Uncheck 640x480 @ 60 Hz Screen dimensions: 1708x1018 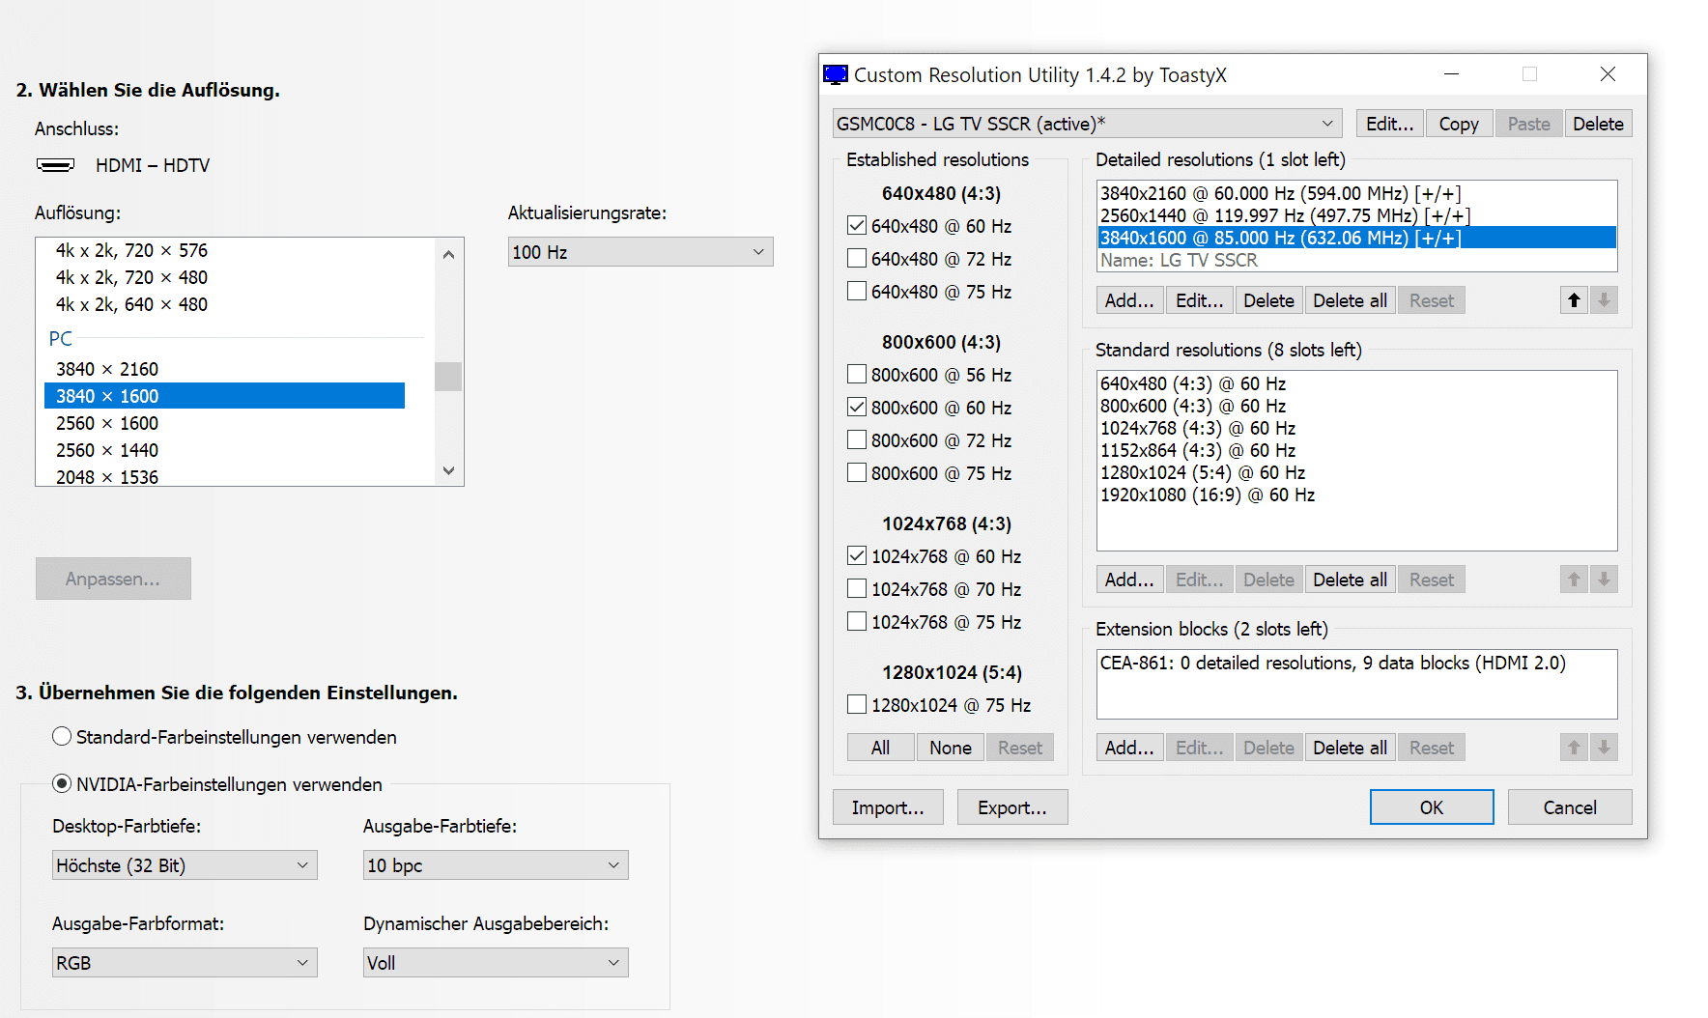point(857,226)
